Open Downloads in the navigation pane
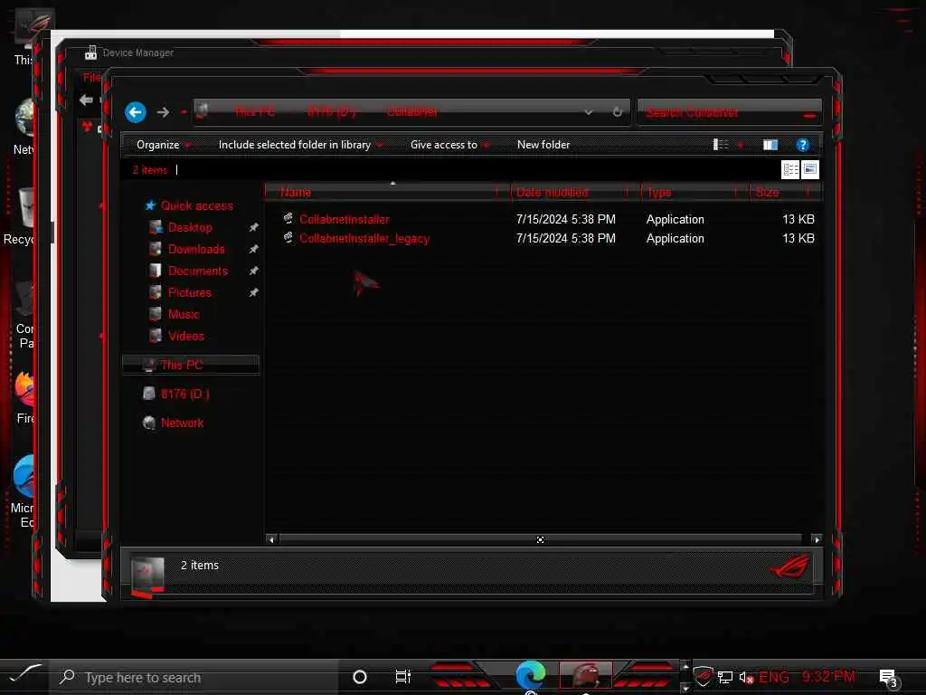The width and height of the screenshot is (926, 695). [x=196, y=250]
